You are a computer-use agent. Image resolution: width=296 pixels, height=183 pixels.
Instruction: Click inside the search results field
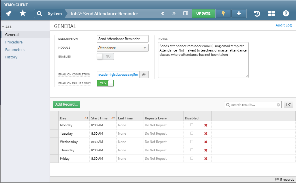[252, 104]
